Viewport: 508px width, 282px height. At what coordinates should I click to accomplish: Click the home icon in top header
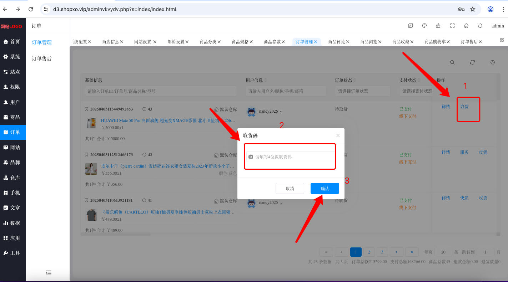(x=466, y=26)
